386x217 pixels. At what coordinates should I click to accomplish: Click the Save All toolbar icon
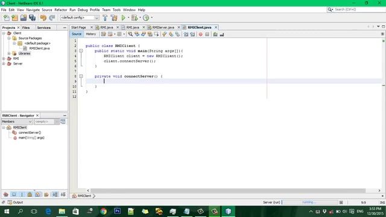[32, 17]
